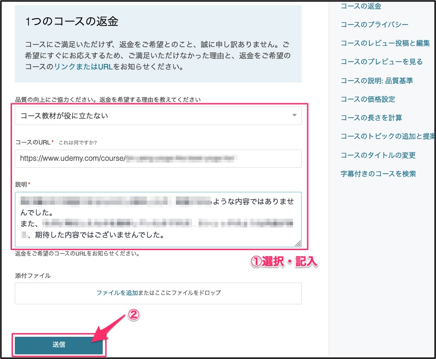Screen dimensions: 436x359
Task: Open コースのタイトルの変更 sidebar link
Action: tap(378, 155)
